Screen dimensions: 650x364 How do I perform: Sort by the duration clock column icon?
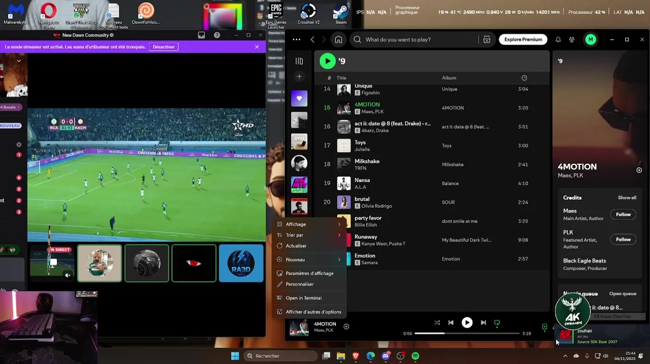(x=524, y=78)
